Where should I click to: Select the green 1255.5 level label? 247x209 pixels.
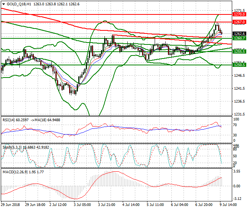(x=239, y=52)
